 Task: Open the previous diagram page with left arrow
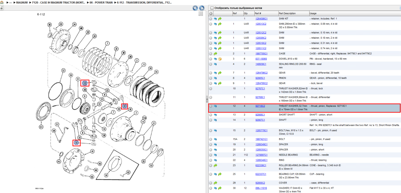(195, 8)
